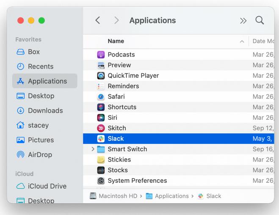279x215 pixels.
Task: Select the Safari compass icon
Action: [x=101, y=96]
